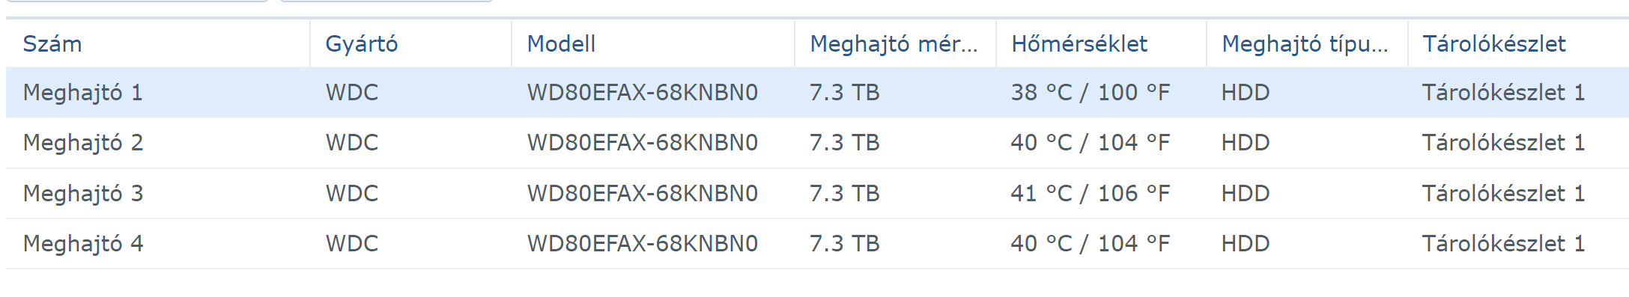Sort by the Modell column header
The width and height of the screenshot is (1629, 297).
(653, 43)
